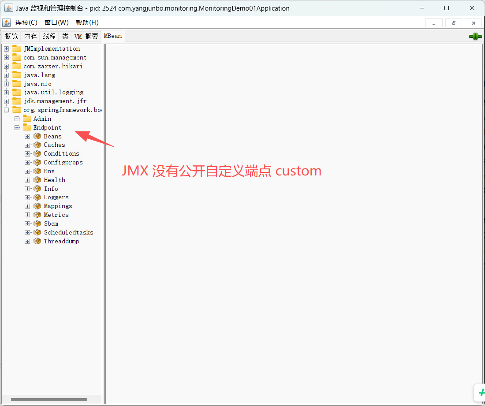Expand the Metrics MBean node
The image size is (485, 406).
coord(27,215)
